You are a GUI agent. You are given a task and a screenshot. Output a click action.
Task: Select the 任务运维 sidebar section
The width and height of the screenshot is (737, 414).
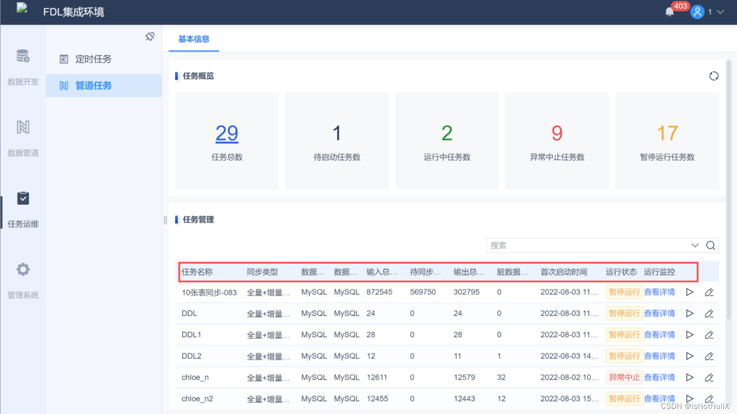click(x=23, y=209)
